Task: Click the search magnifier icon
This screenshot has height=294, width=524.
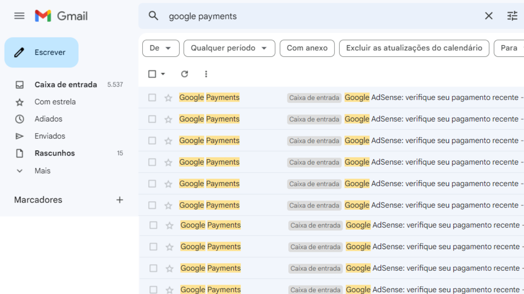Action: click(x=154, y=16)
